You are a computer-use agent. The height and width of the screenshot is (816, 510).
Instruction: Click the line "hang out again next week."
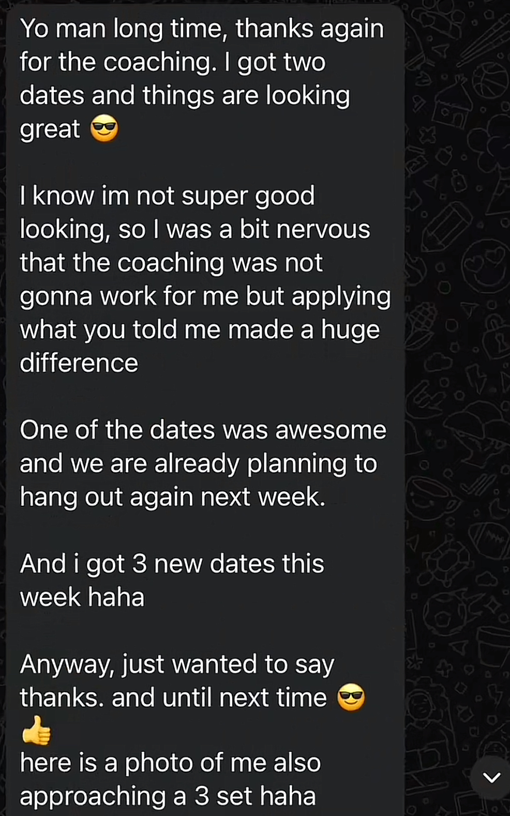click(173, 497)
